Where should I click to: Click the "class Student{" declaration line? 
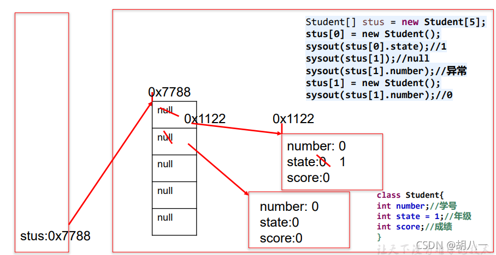[x=411, y=196]
